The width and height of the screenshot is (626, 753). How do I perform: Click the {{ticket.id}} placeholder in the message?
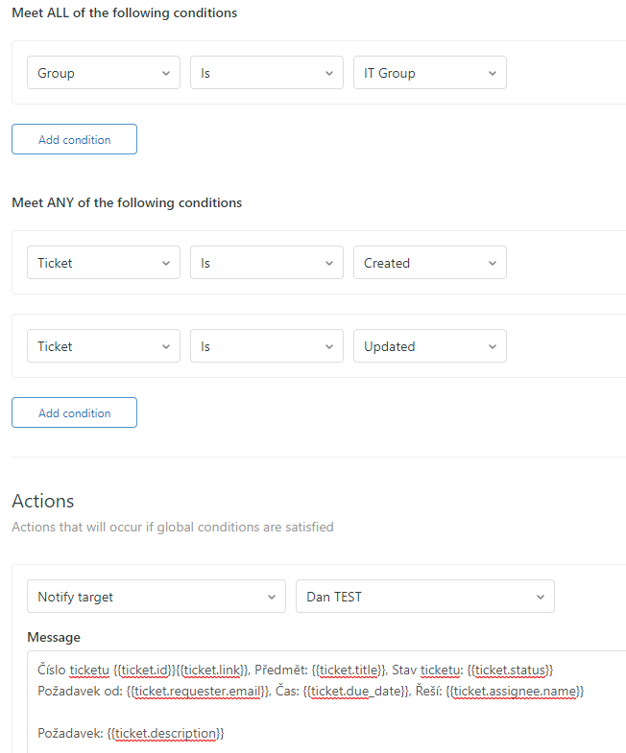[x=144, y=669]
